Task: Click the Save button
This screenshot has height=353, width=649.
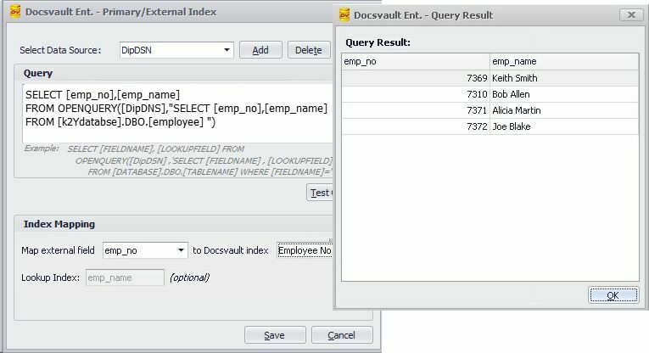Action: click(275, 335)
